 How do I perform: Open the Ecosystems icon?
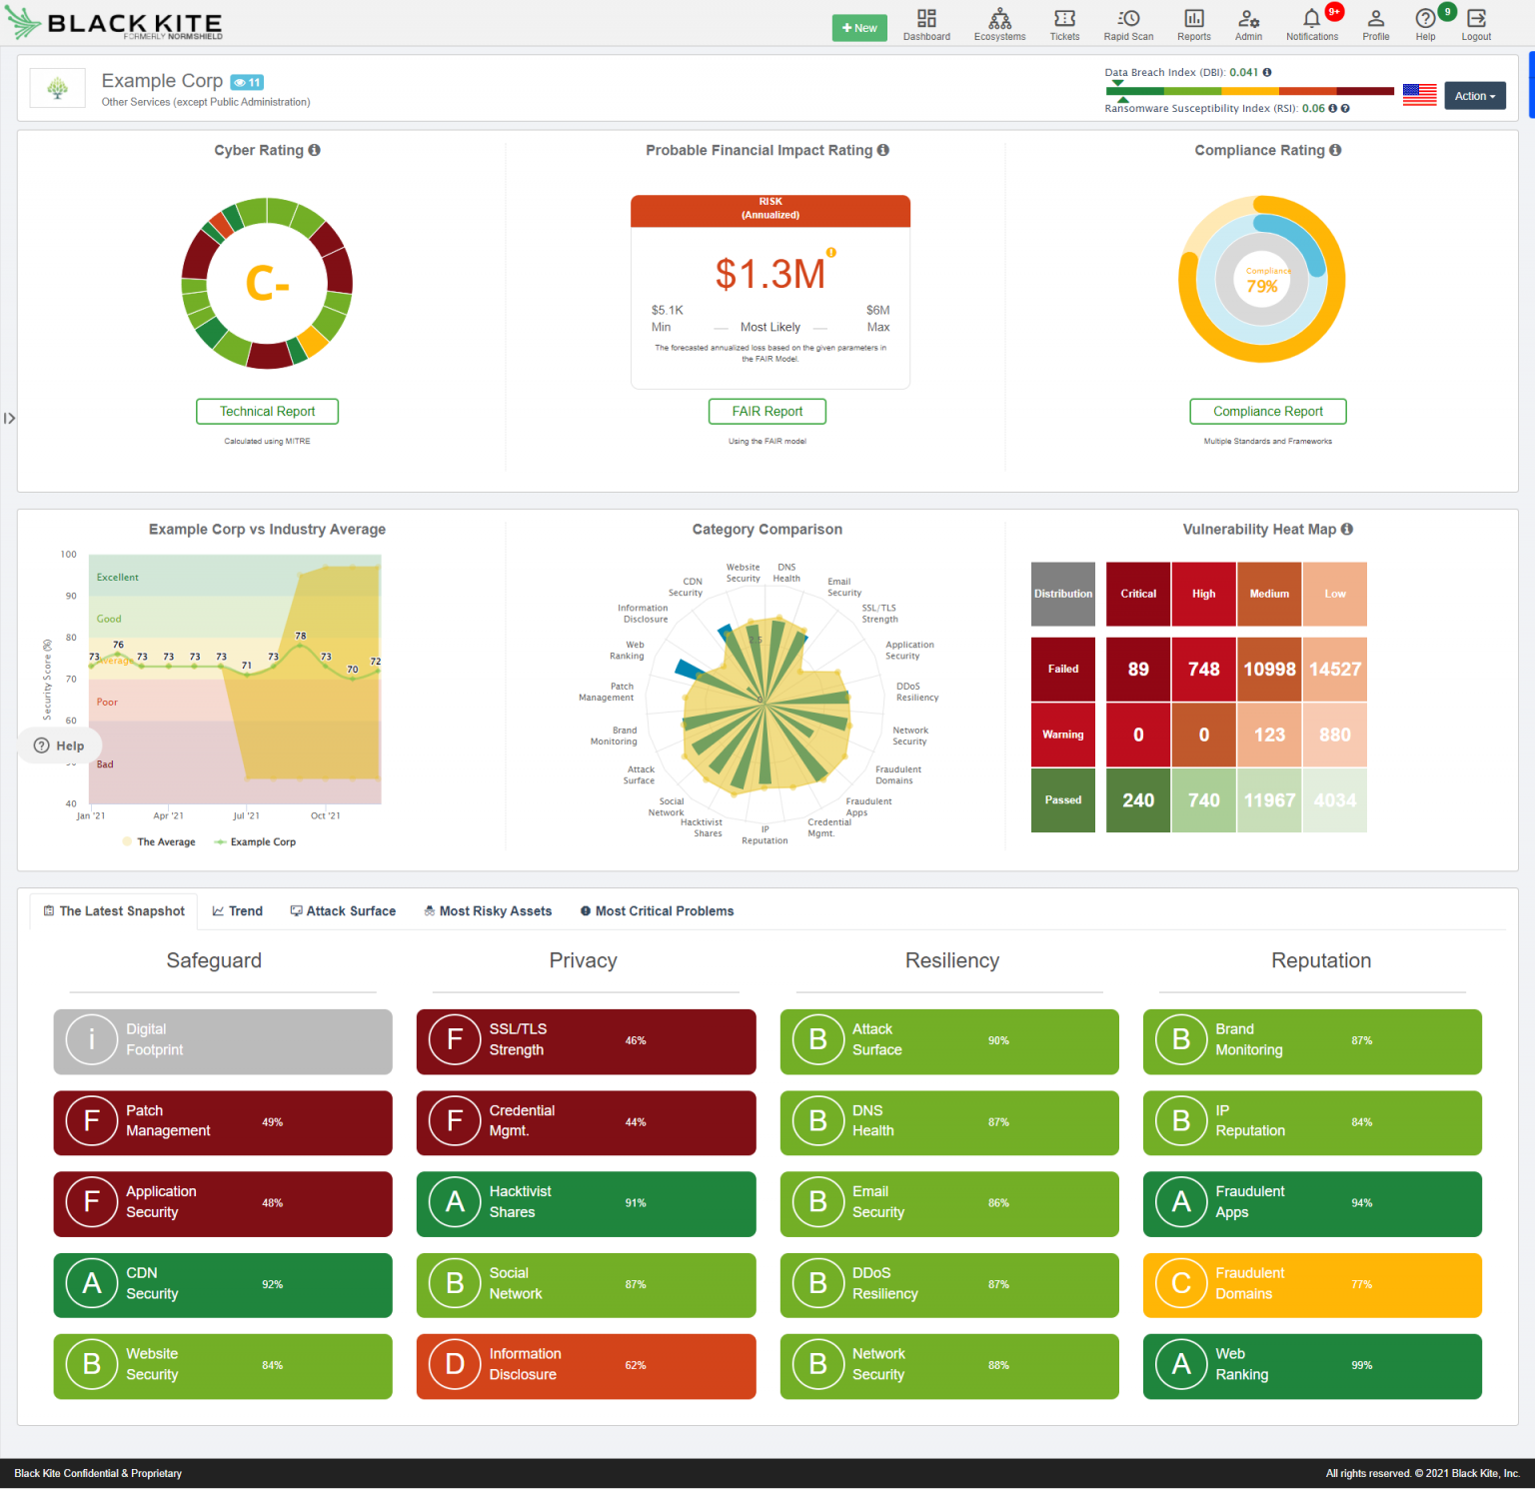coord(999,24)
